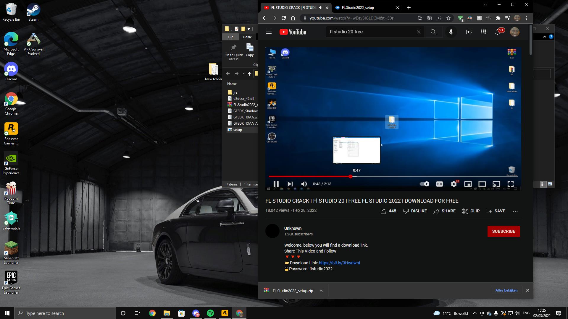Mute the video volume
Viewport: 568px width, 319px height.
point(304,184)
